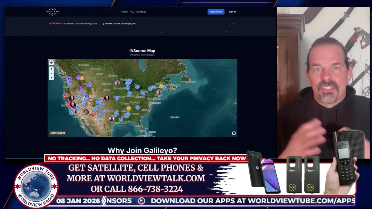Open the portrait marker near Los Angeles
Screen dimensions: 372x209
coord(75,111)
